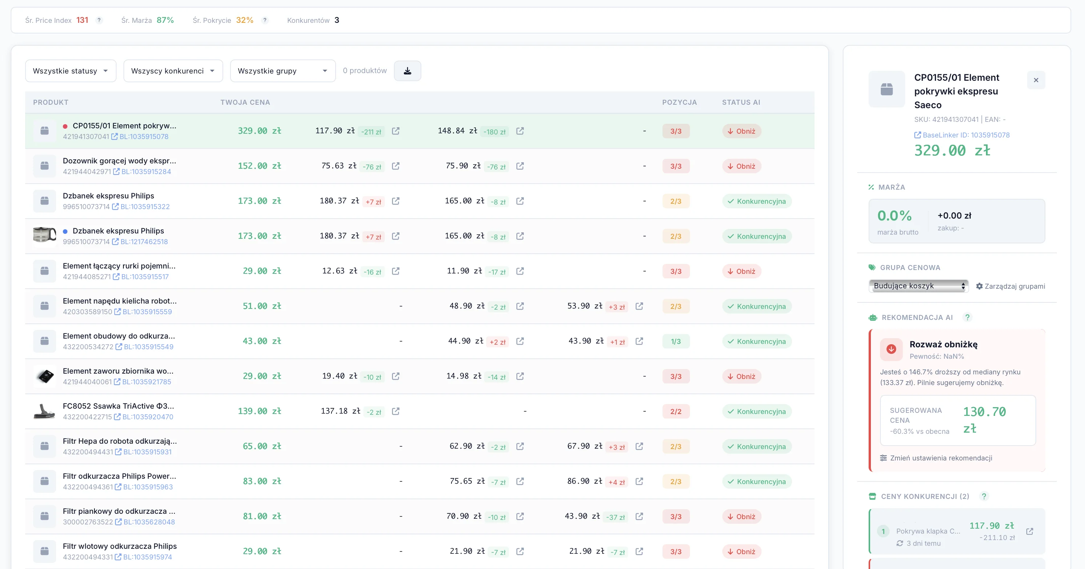This screenshot has height=569, width=1085.
Task: Click the refresh icon near '3 dni temu'
Action: 901,543
